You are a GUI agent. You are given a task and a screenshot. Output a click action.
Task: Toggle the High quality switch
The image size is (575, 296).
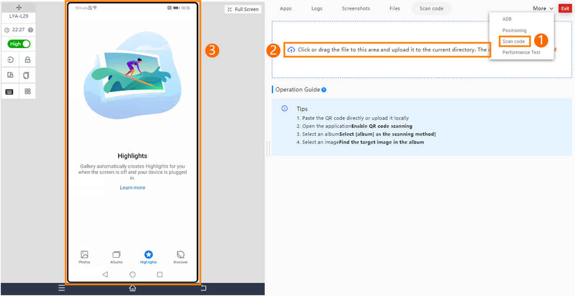click(19, 44)
